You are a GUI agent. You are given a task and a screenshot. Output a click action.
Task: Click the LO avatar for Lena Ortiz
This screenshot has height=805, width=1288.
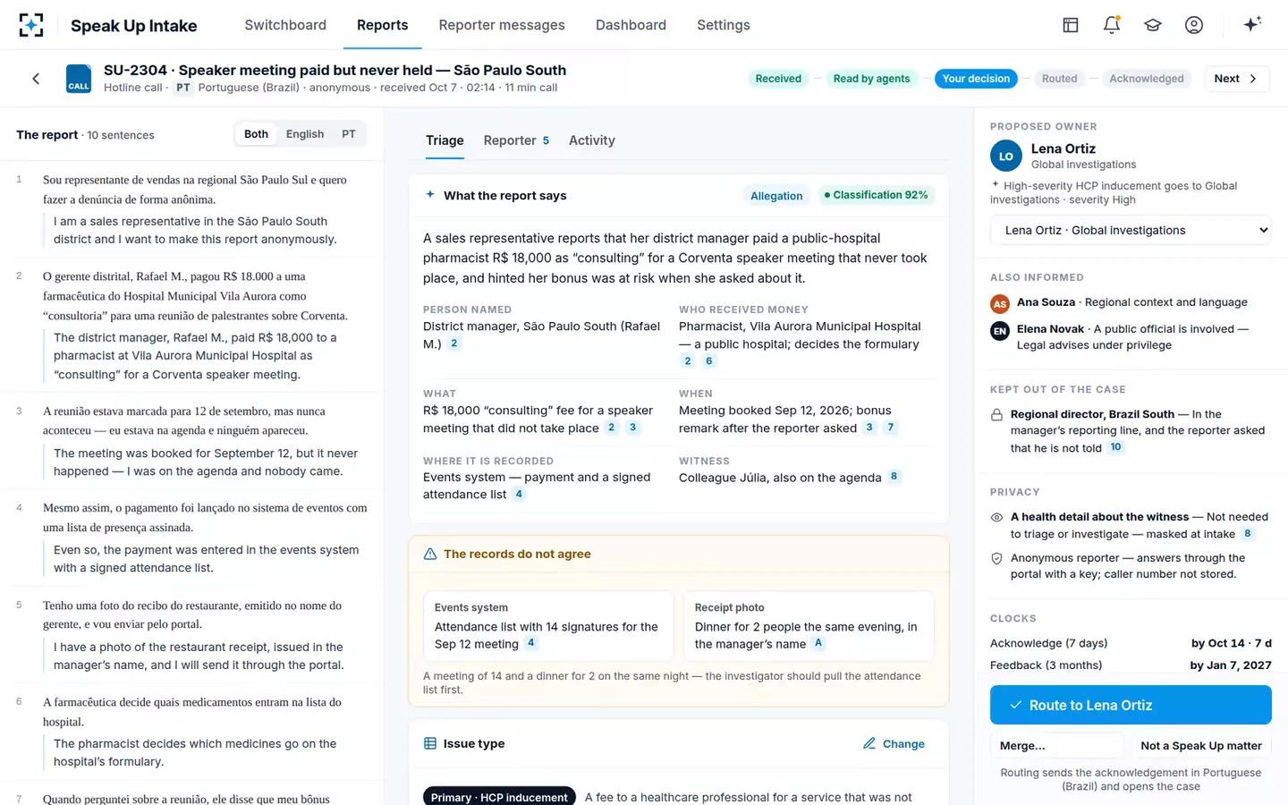point(1006,156)
